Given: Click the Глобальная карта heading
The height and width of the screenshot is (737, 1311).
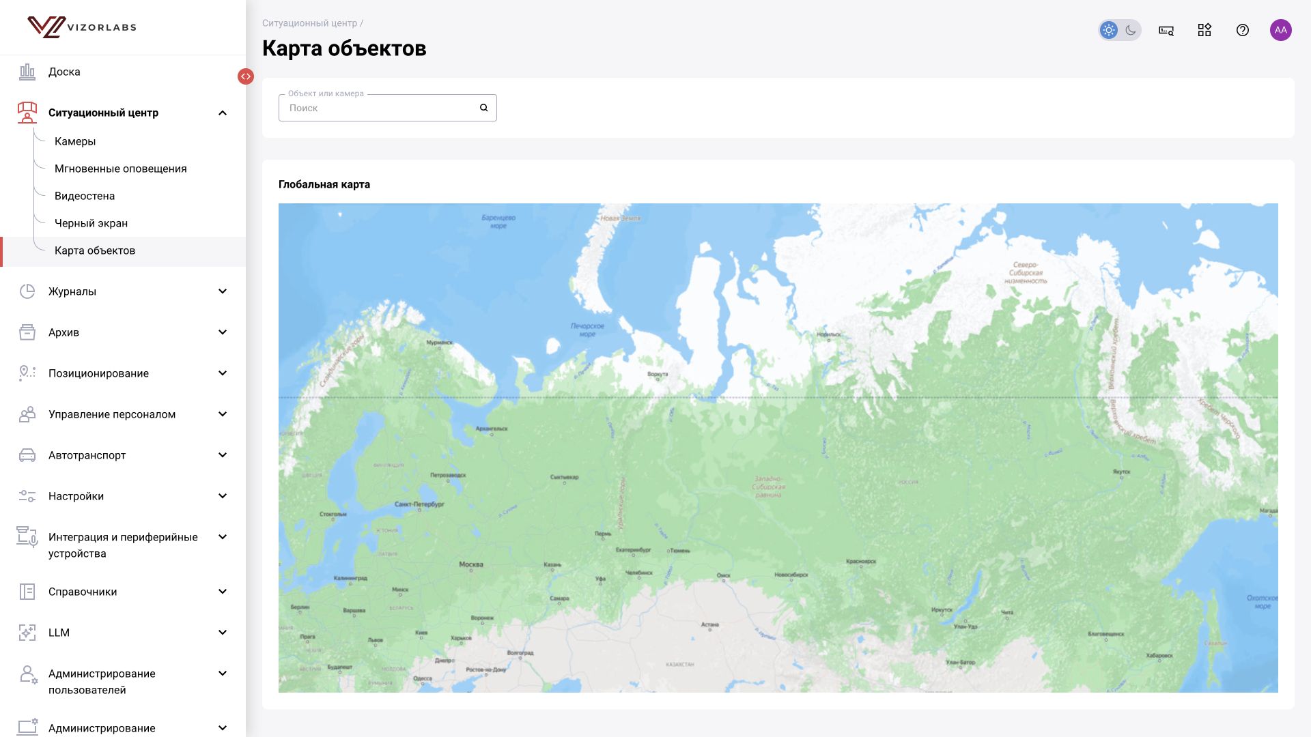Looking at the screenshot, I should tap(324, 184).
